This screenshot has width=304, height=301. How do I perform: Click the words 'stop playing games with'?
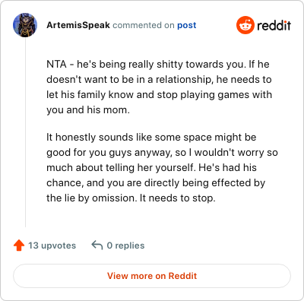coord(211,94)
